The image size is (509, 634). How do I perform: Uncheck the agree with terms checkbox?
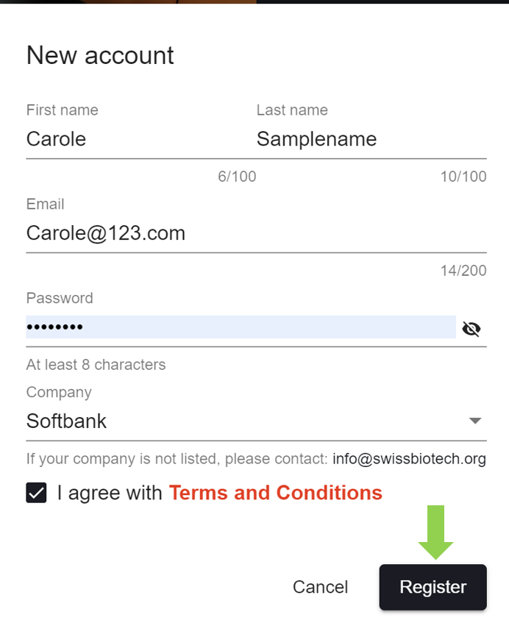36,493
